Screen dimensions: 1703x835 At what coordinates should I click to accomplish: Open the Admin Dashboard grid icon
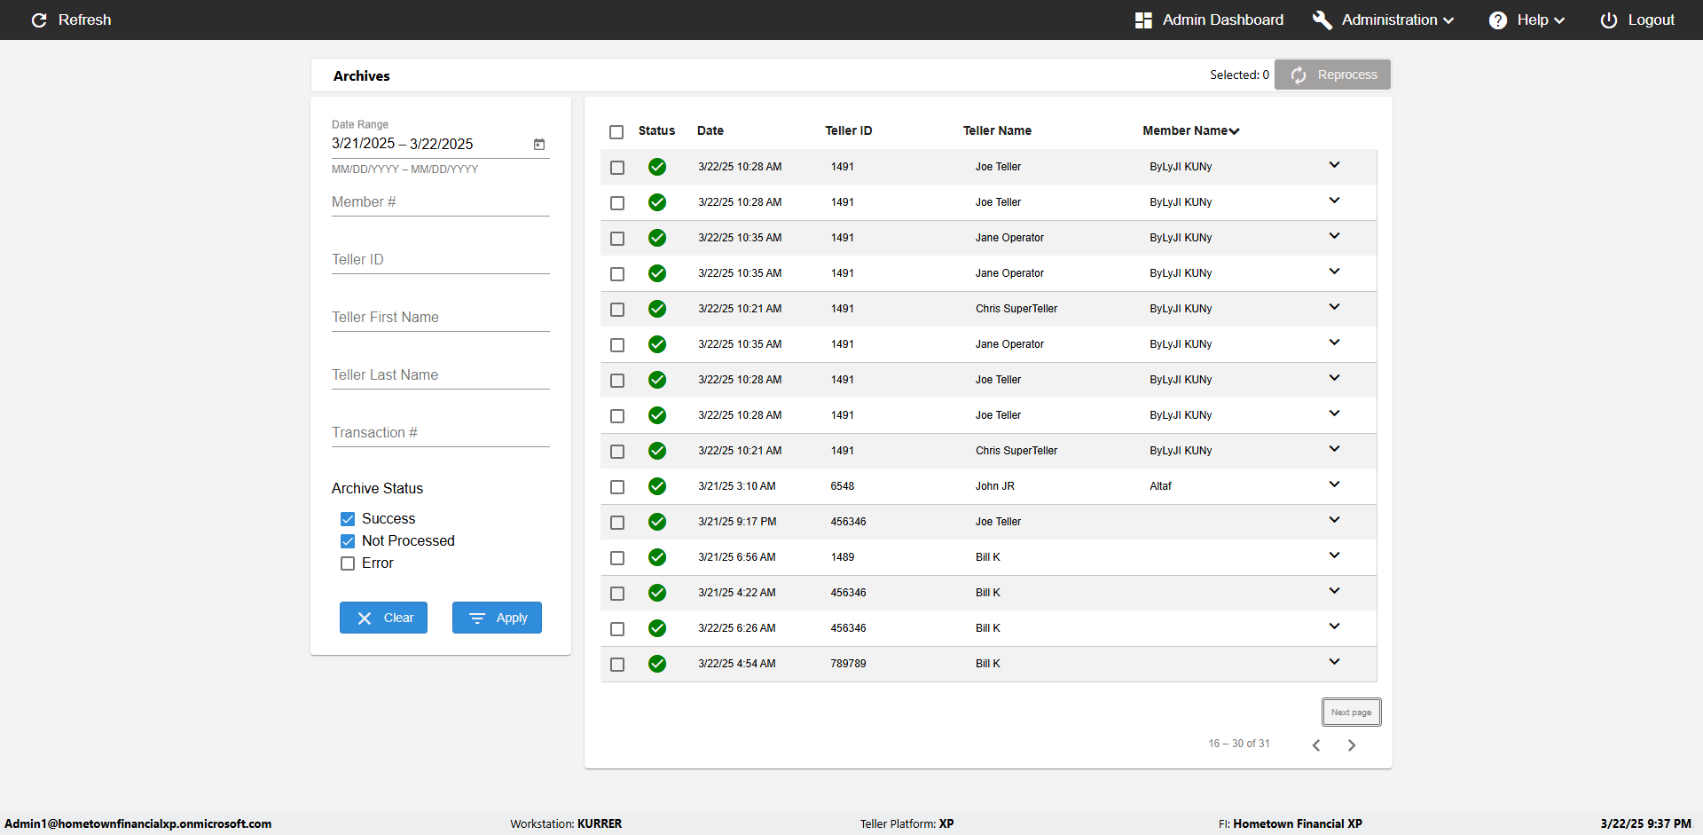coord(1143,20)
